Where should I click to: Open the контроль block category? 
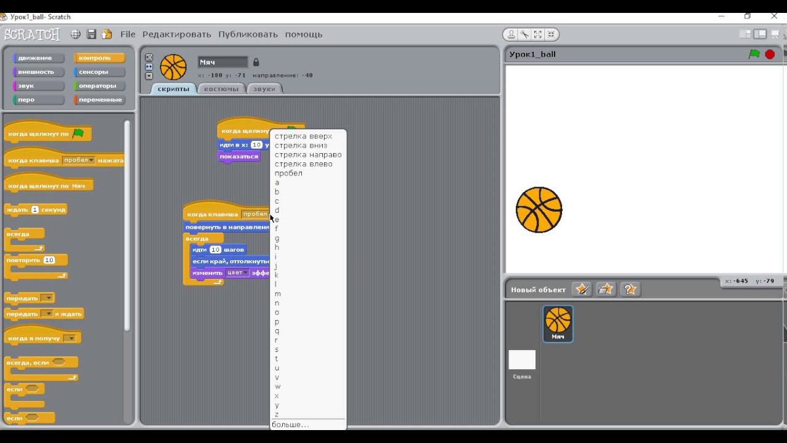tap(99, 58)
